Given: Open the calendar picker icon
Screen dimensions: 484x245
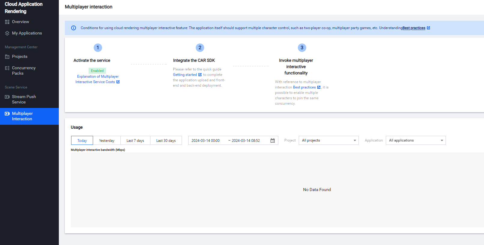Looking at the screenshot, I should (x=273, y=140).
